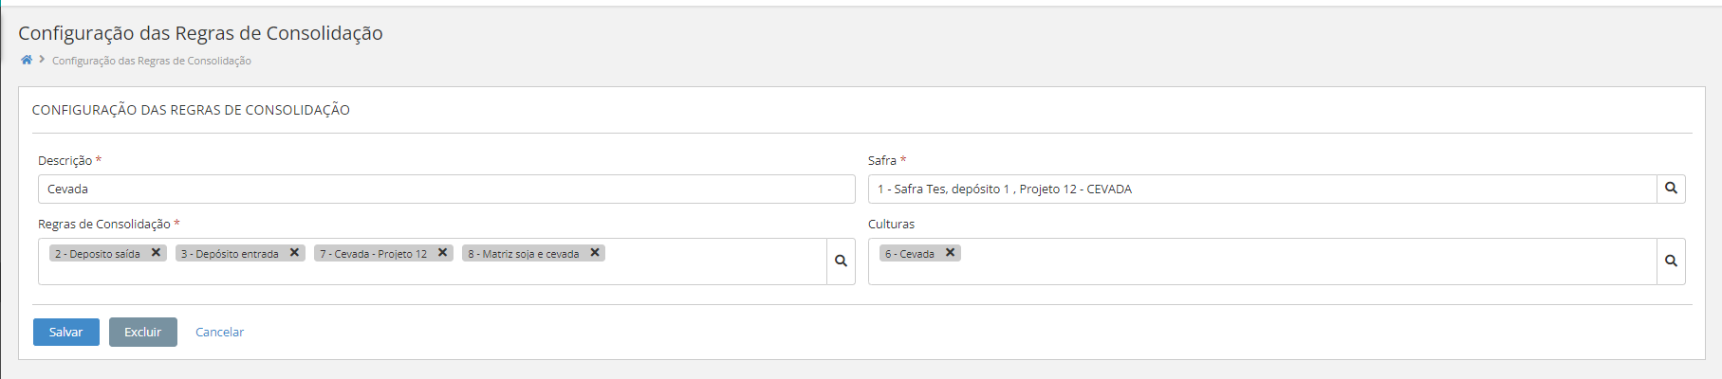Image resolution: width=1722 pixels, height=379 pixels.
Task: Open Regras de Consolidação search icon
Action: [x=841, y=261]
